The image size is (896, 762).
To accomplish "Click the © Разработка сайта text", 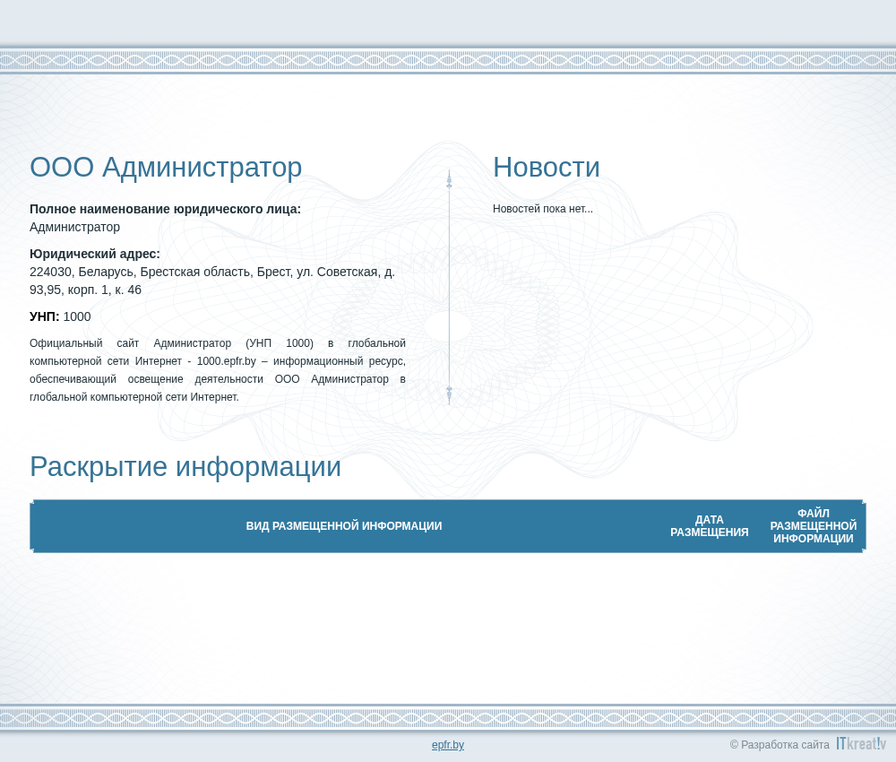I will click(780, 745).
